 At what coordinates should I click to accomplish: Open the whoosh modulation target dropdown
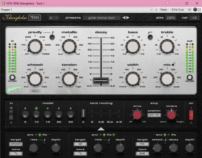(16, 144)
